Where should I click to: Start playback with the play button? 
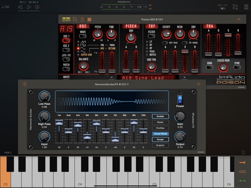[29, 7]
